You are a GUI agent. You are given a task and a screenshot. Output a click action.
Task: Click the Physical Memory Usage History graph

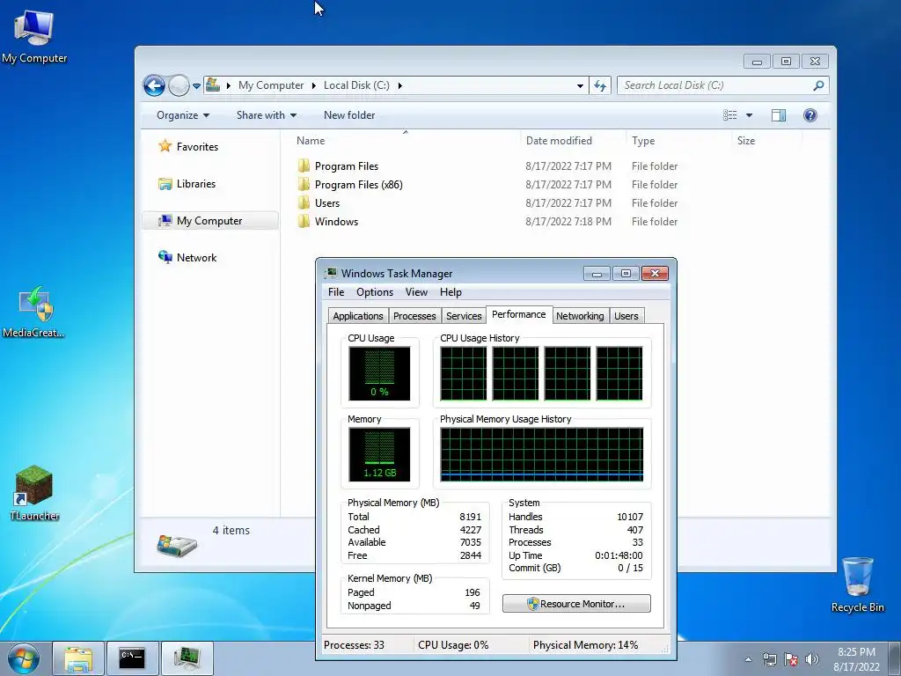(541, 455)
